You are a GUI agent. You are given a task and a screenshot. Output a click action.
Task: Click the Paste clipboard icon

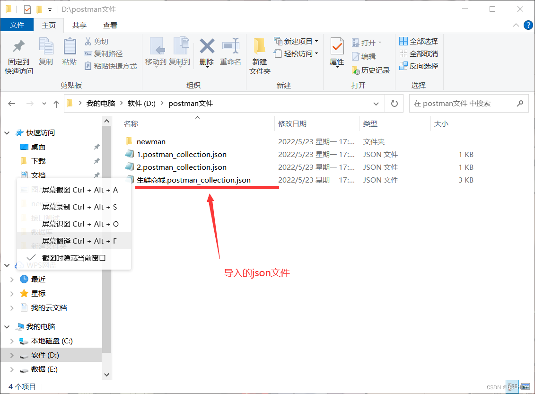(x=70, y=46)
